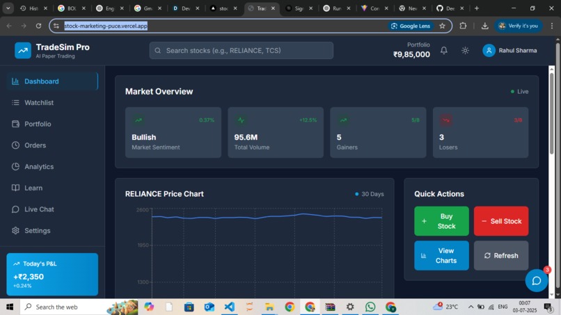Open Settings in the sidebar

(x=52, y=231)
